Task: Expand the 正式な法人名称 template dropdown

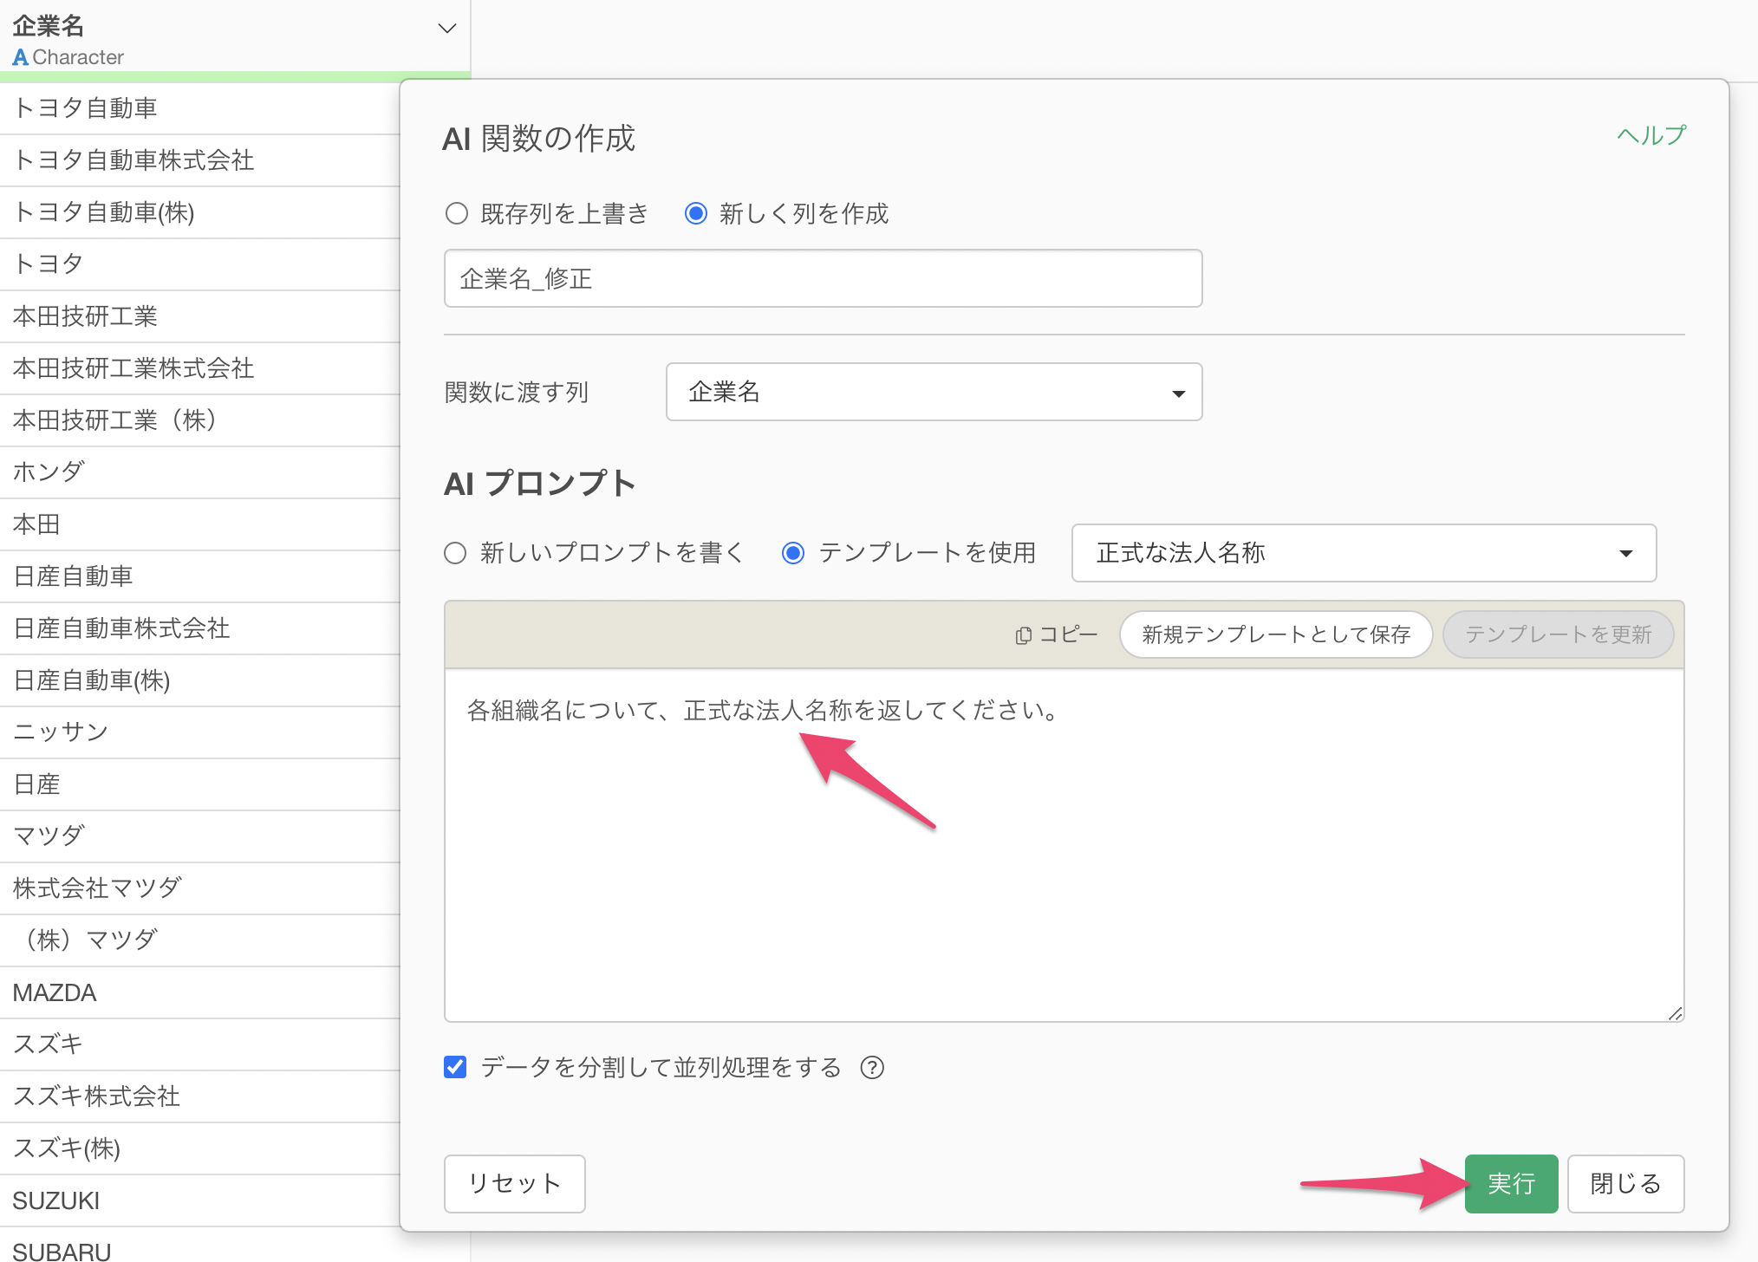Action: (1363, 553)
